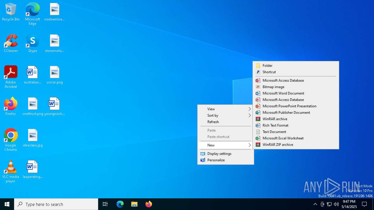The image size is (374, 210).
Task: Open the network status tray icon
Action: tap(329, 204)
